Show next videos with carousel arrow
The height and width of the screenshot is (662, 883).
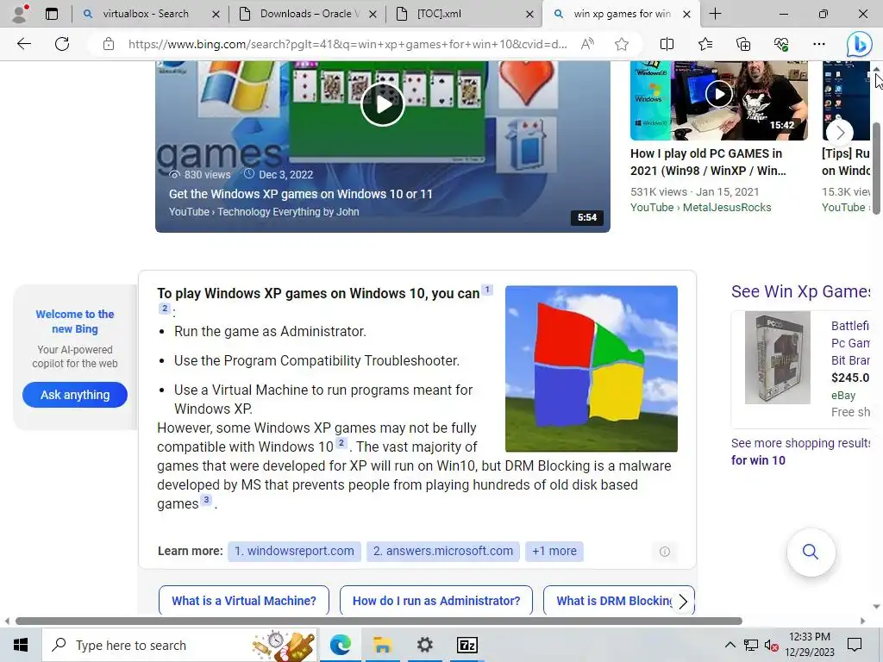pos(840,133)
